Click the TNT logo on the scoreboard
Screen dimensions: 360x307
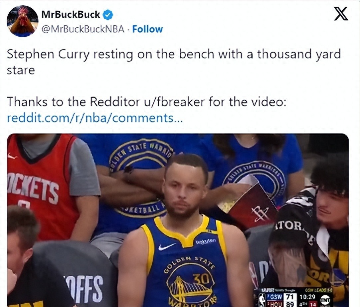325,300
